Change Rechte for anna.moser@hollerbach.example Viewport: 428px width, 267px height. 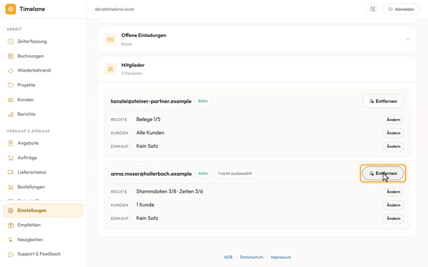click(393, 192)
